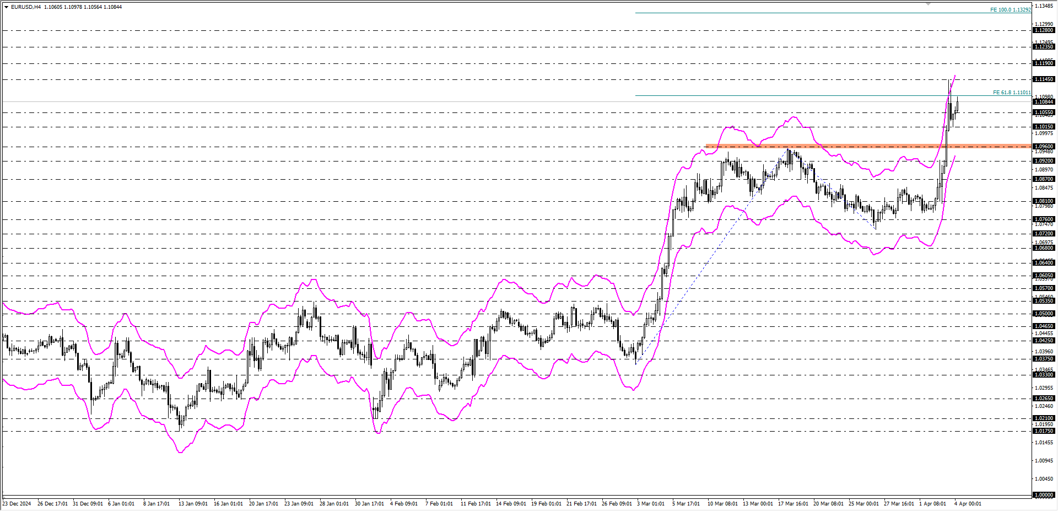Screen dimensions: 1058x511
Task: Click the 1.07200 price level label
Action: point(1044,234)
